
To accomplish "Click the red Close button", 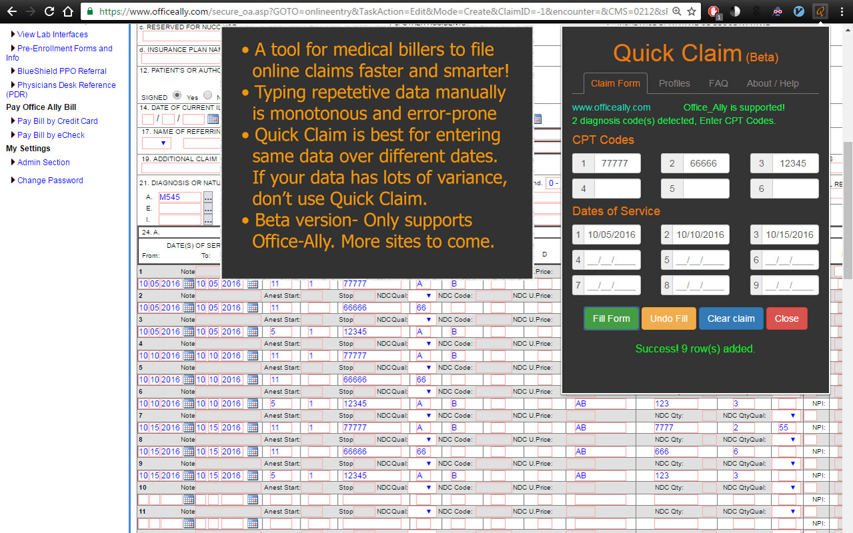I will pyautogui.click(x=786, y=318).
